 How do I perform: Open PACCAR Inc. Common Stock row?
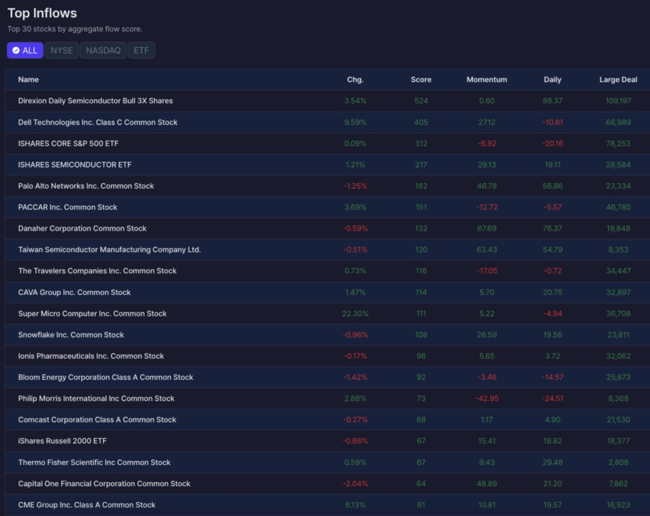[328, 208]
